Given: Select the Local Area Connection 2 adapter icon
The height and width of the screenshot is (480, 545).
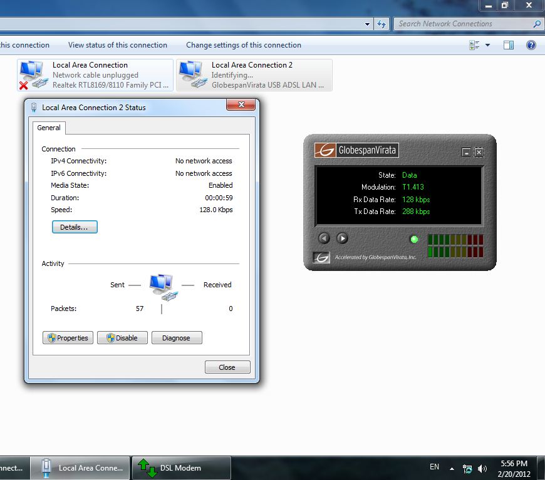Looking at the screenshot, I should [192, 74].
